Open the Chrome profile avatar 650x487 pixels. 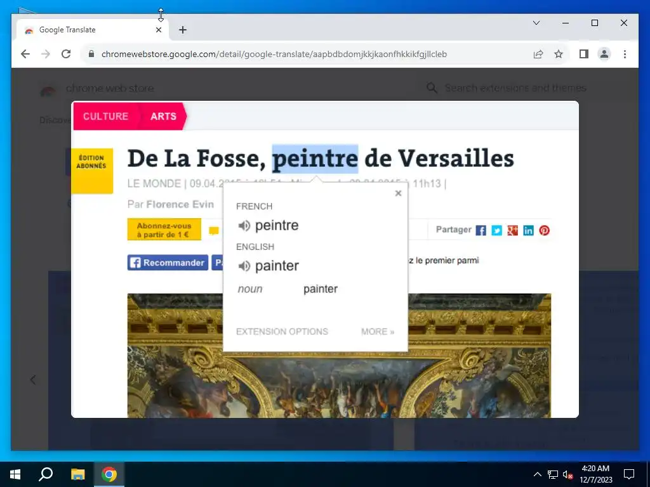604,55
